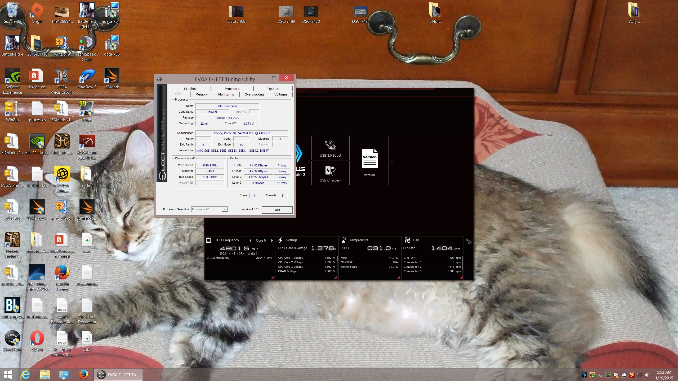Expand the Processor Selection dropdown
The width and height of the screenshot is (678, 381).
[x=224, y=209]
